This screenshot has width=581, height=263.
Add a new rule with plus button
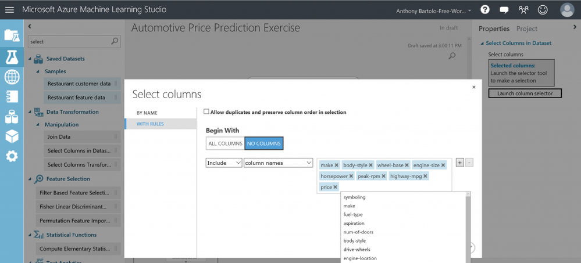[x=459, y=163]
